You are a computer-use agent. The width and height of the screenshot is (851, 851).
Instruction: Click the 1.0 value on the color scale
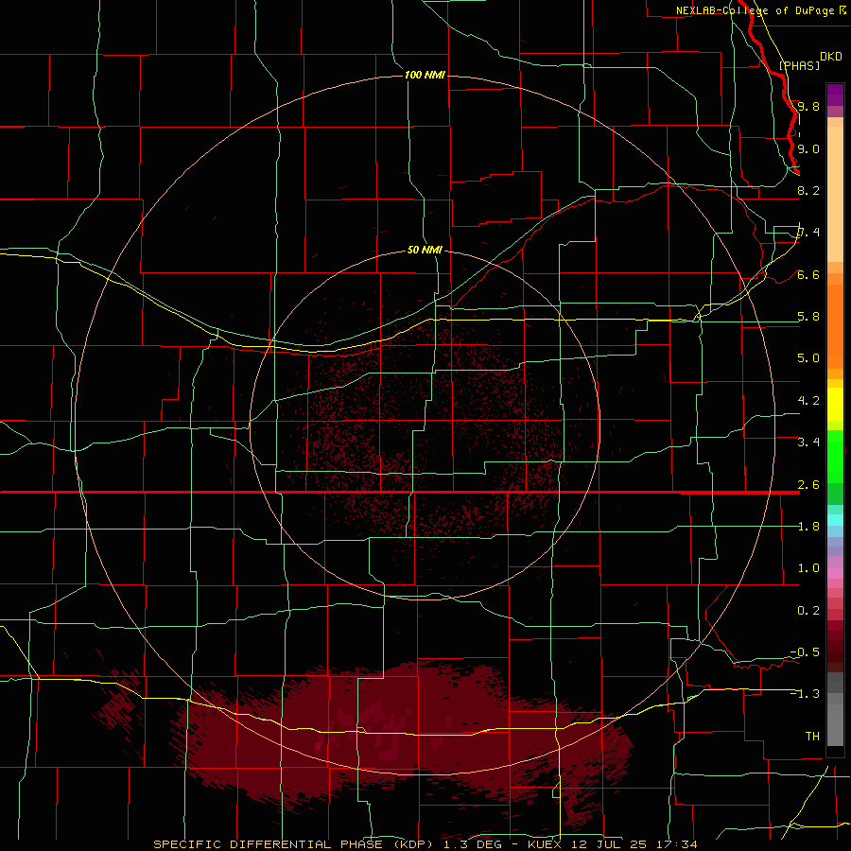(x=808, y=568)
